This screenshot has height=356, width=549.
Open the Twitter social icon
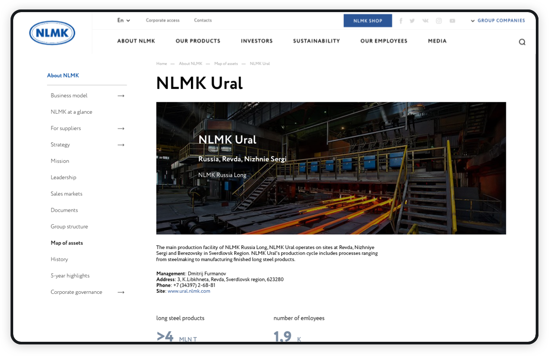click(x=412, y=21)
